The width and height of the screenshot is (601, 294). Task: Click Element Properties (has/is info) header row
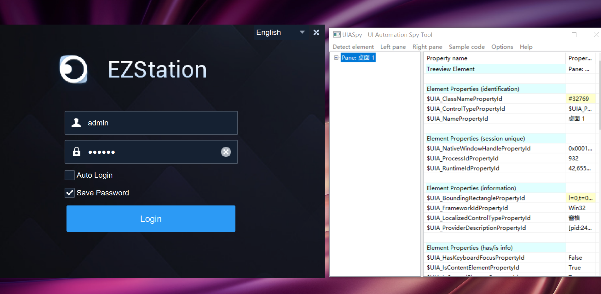pos(510,248)
